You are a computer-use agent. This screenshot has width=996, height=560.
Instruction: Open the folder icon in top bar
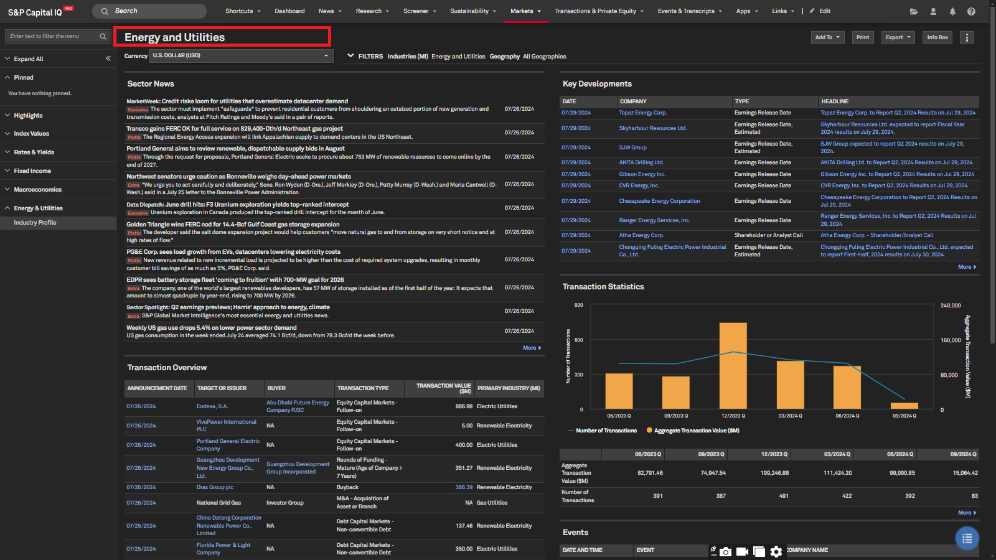pos(914,11)
